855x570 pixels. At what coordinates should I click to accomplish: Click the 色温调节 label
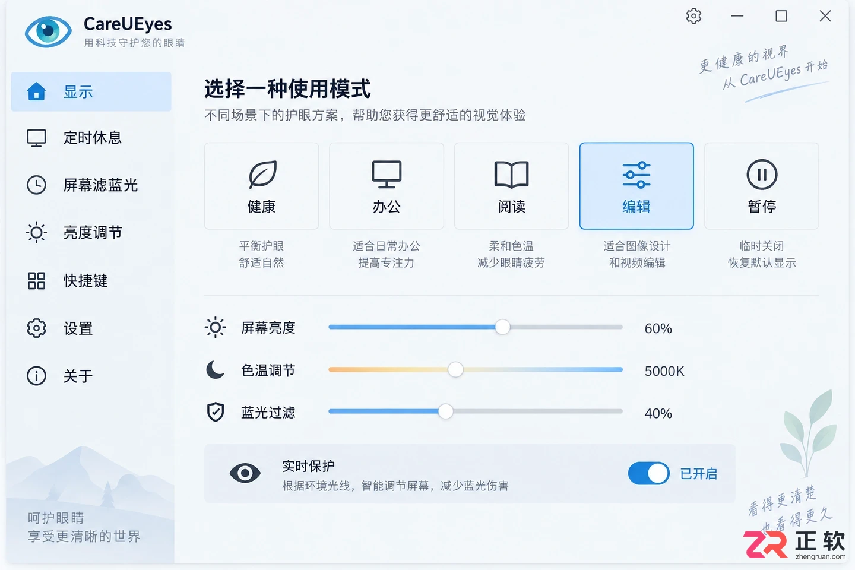pyautogui.click(x=268, y=370)
